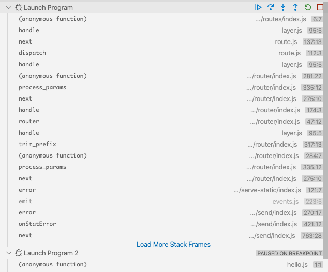Click the 6:7 line badge for routes/index.js
328x272 pixels.
coord(317,19)
